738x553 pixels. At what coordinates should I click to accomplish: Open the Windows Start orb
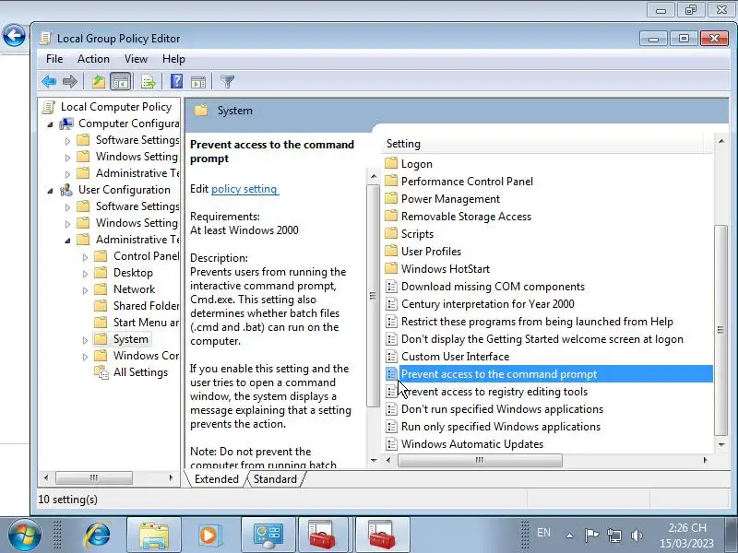coord(25,535)
